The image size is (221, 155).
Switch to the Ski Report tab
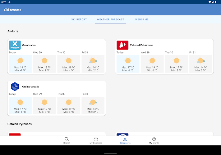[79, 20]
